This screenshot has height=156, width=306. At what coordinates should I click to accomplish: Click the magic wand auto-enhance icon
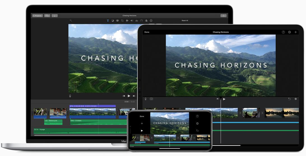coord(71,20)
